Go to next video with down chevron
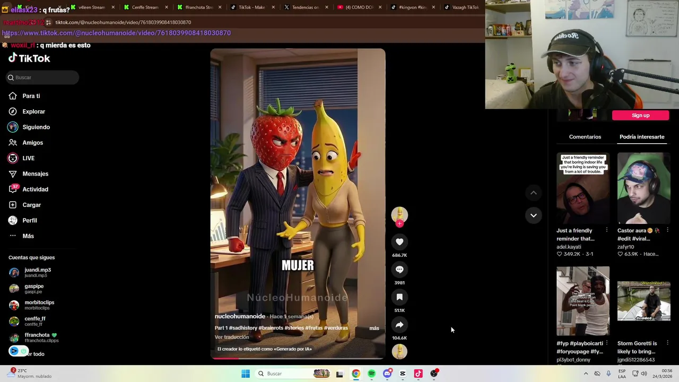This screenshot has width=679, height=382. 534,215
